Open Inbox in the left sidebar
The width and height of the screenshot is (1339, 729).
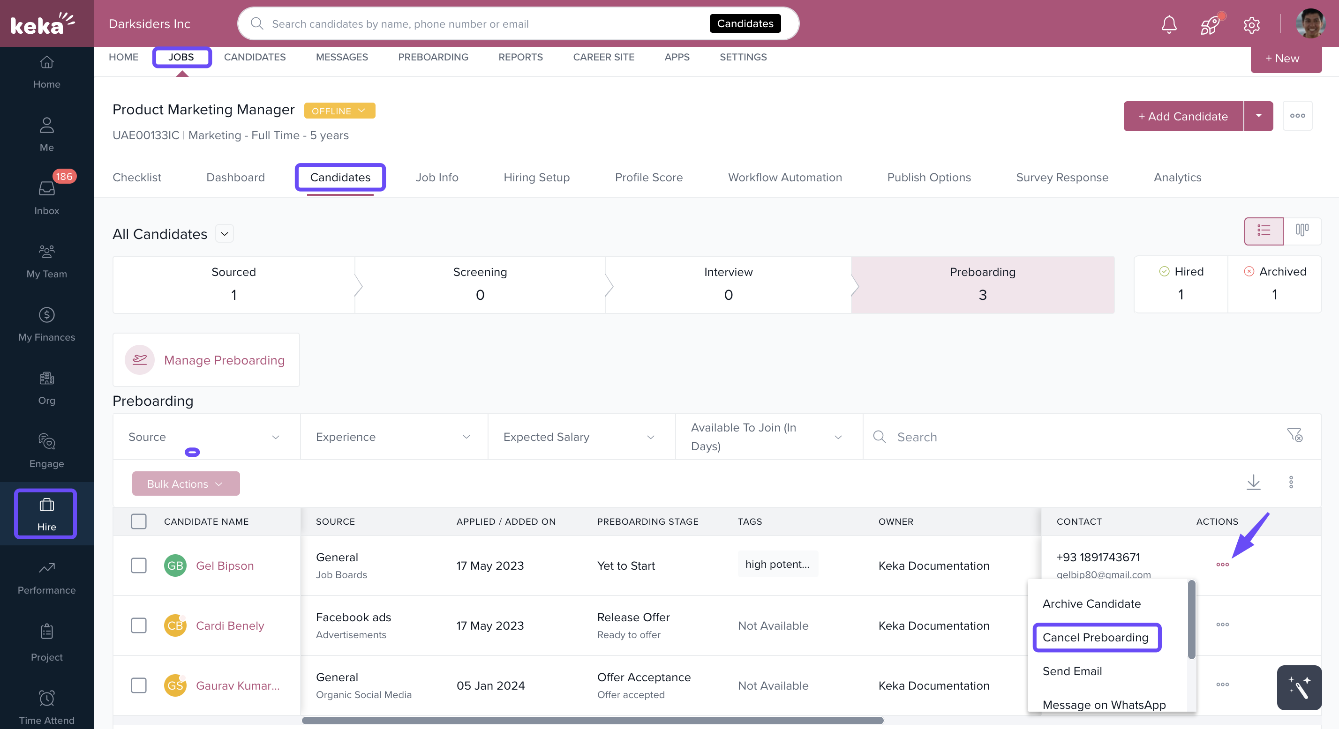[x=46, y=197]
